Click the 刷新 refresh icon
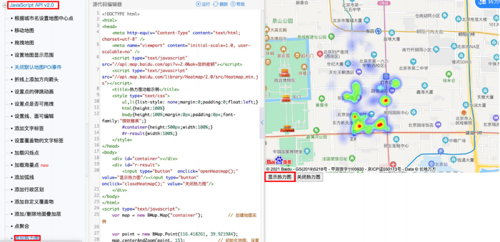The height and width of the screenshot is (242, 500). pyautogui.click(x=216, y=4)
